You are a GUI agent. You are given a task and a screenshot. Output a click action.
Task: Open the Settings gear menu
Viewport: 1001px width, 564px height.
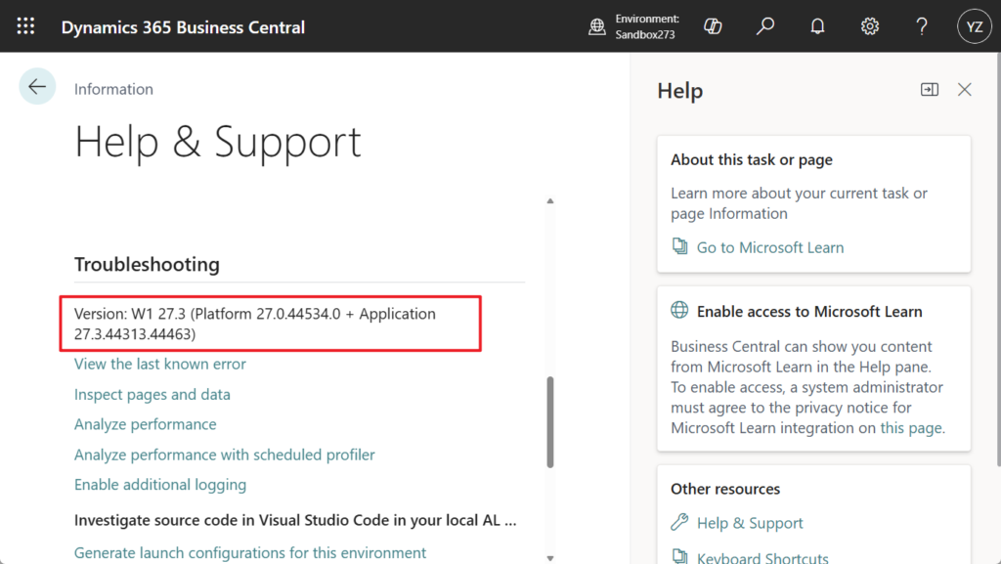click(870, 26)
